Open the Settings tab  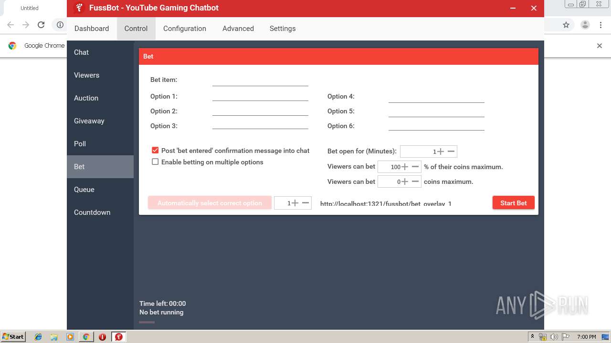(x=283, y=29)
